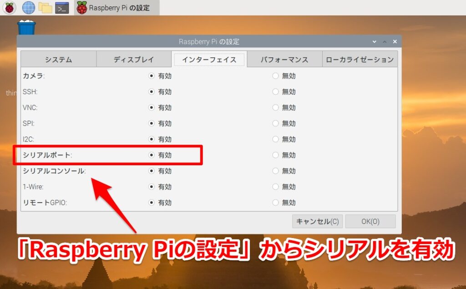The width and height of the screenshot is (466, 289).
Task: Enable I2C with the 有効 radio button
Action: coord(152,139)
